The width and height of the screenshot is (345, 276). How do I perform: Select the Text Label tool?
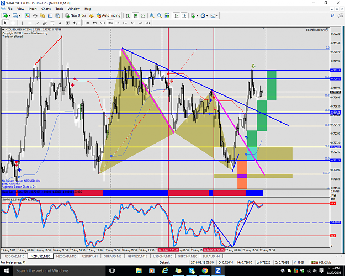coord(67,23)
